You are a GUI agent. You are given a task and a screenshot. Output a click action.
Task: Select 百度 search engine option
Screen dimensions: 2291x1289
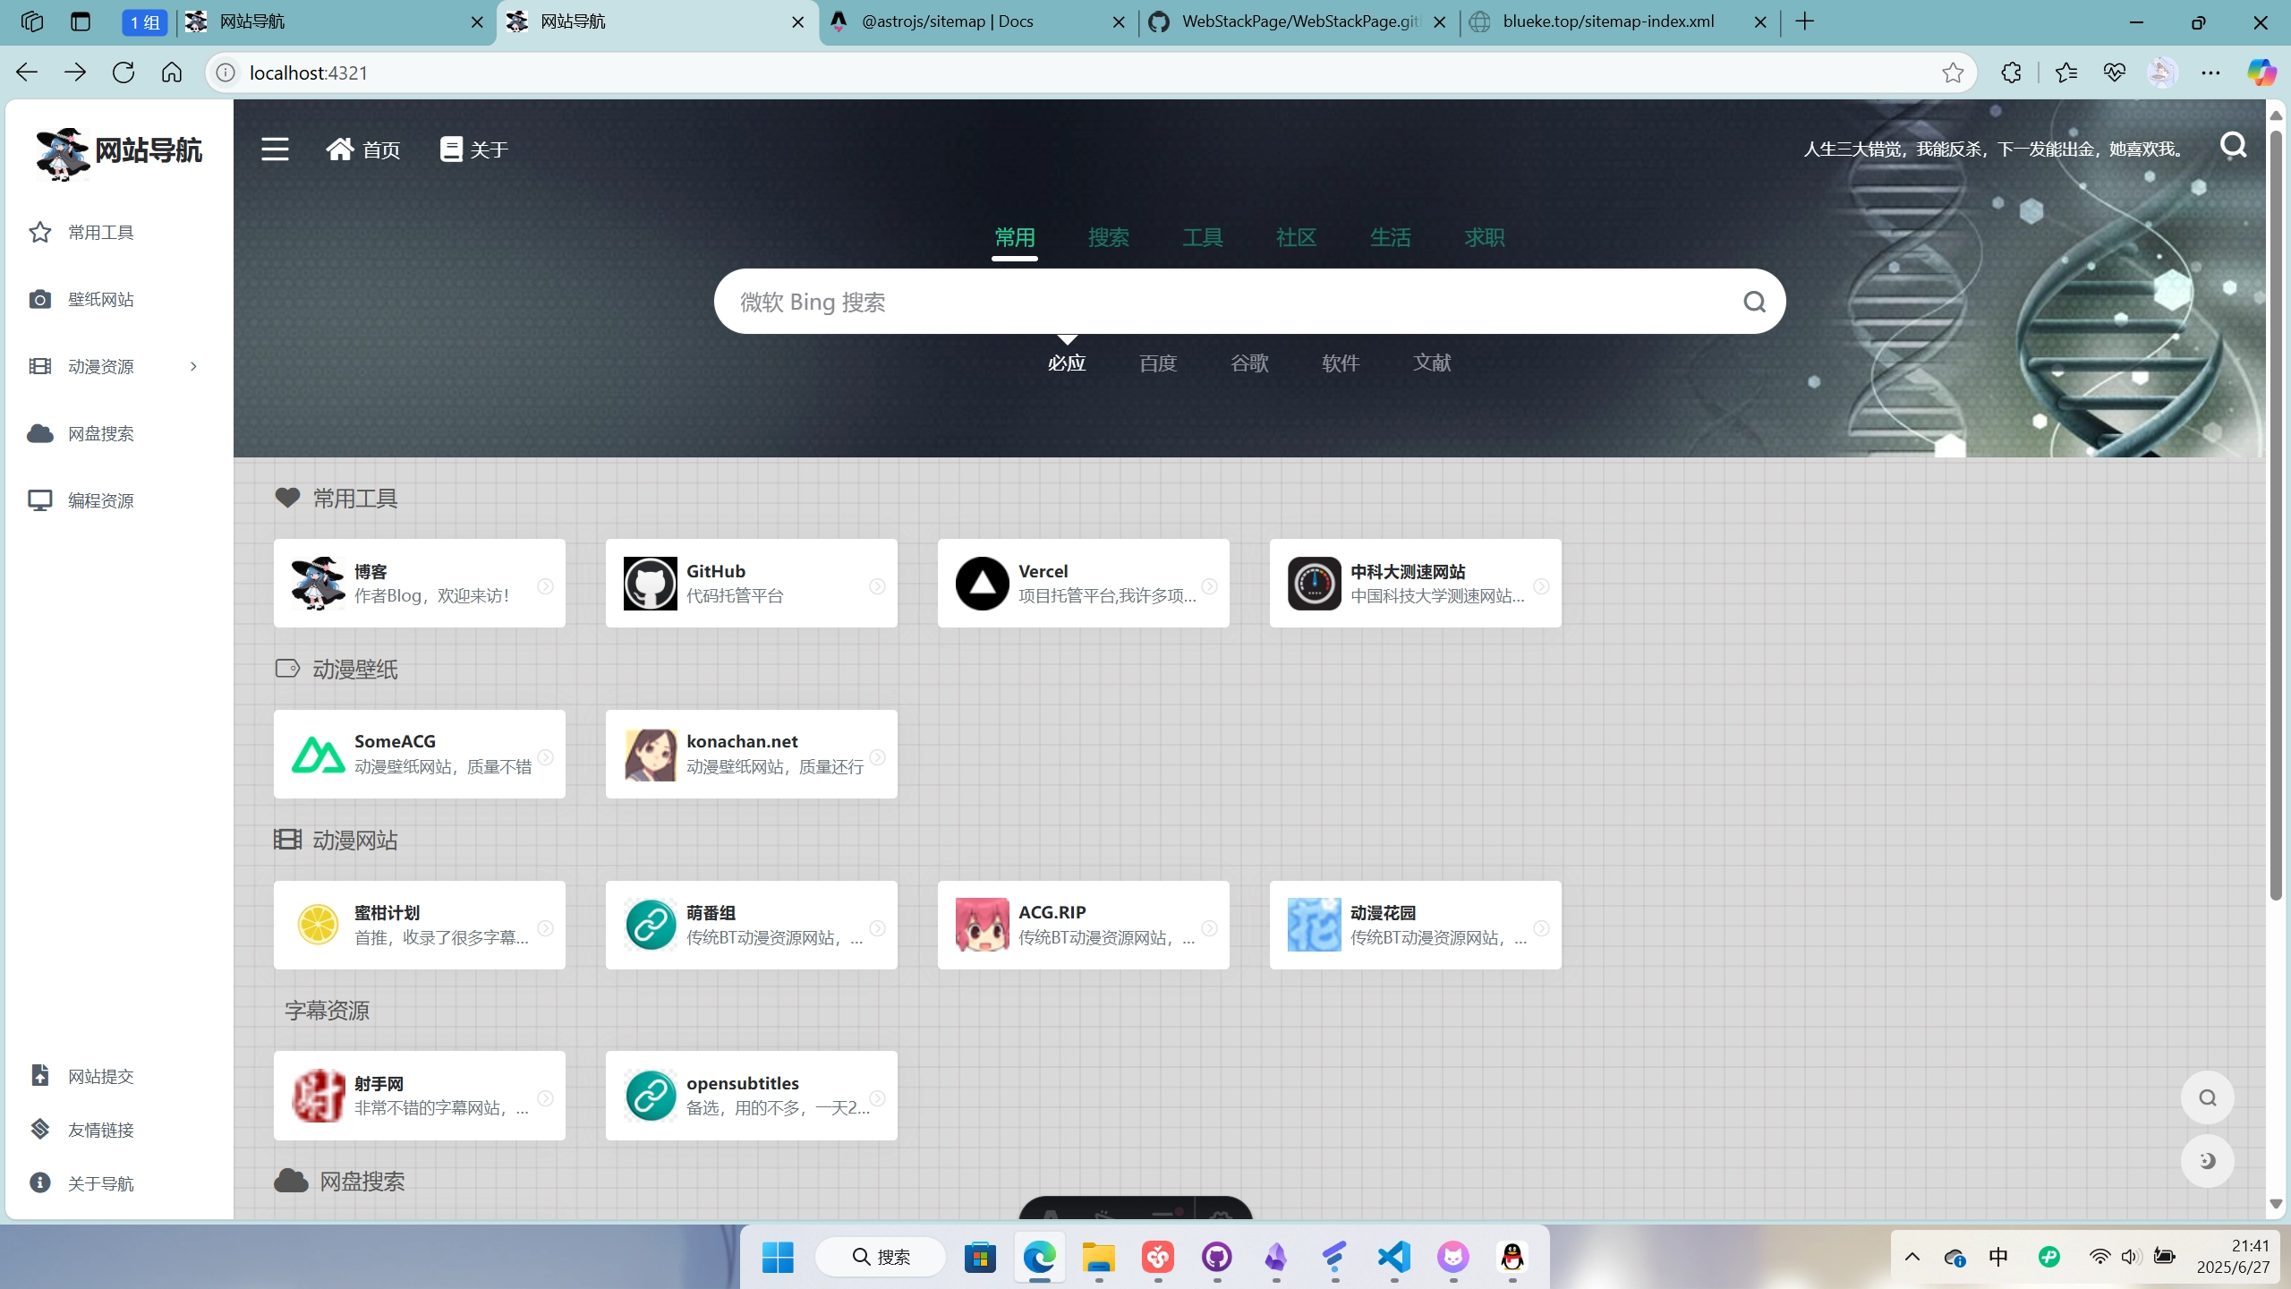(1158, 363)
